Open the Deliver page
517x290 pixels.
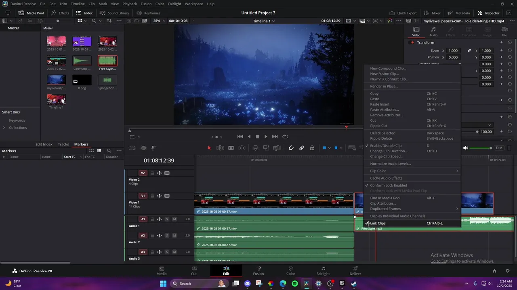355,271
